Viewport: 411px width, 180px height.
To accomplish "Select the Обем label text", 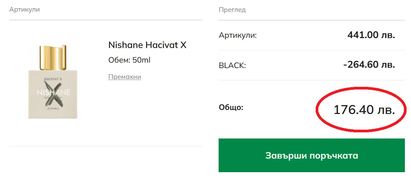I will 119,60.
